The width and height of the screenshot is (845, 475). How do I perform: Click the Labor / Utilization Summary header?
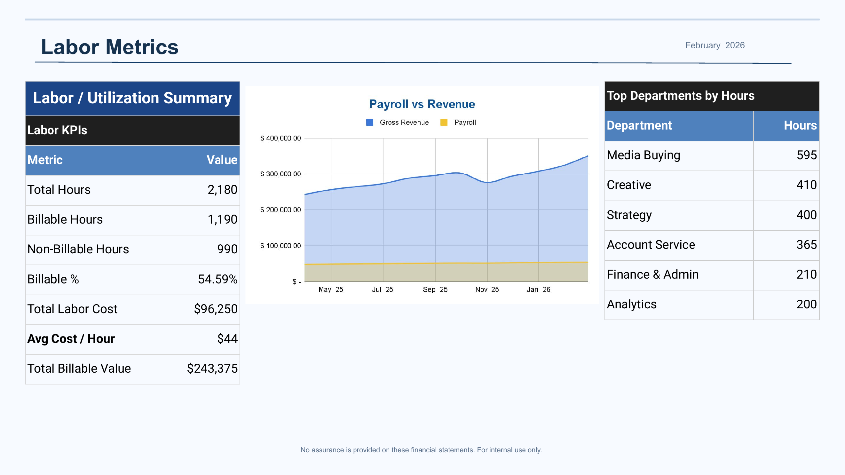[132, 98]
